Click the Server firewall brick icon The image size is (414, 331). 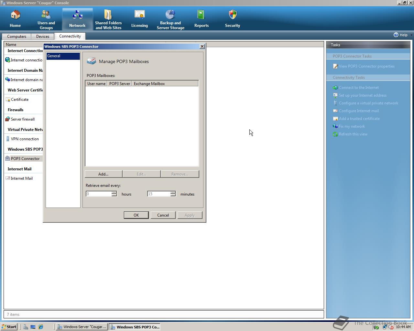(8, 119)
